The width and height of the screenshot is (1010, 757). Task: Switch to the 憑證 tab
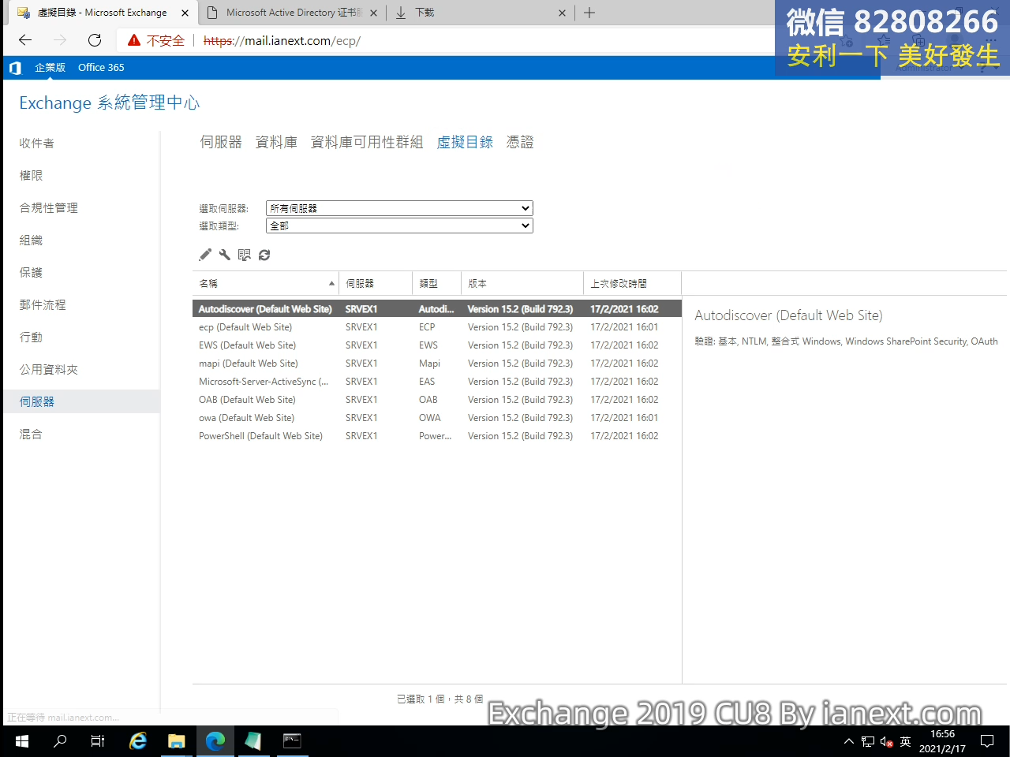[520, 142]
